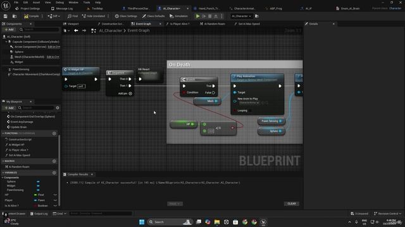
Task: Click the Edit in C++ link beside Arrow
Action: [54, 47]
